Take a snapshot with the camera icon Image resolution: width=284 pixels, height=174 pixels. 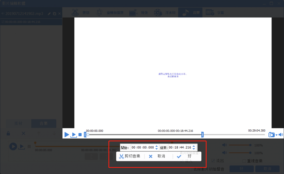pos(271,135)
